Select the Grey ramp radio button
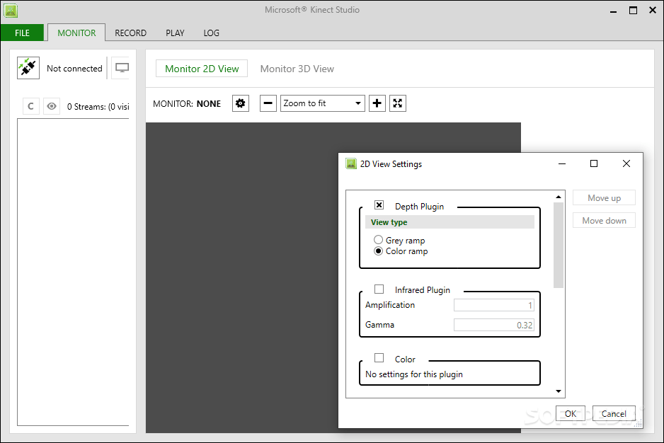664x443 pixels. point(378,240)
